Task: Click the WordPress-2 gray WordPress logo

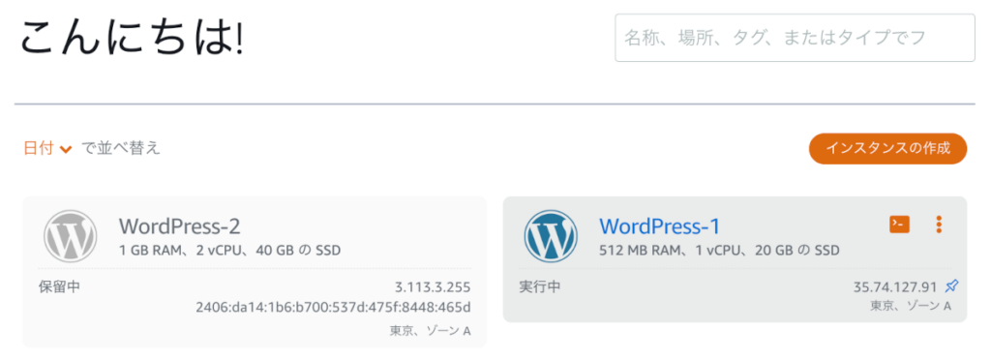Action: click(70, 236)
